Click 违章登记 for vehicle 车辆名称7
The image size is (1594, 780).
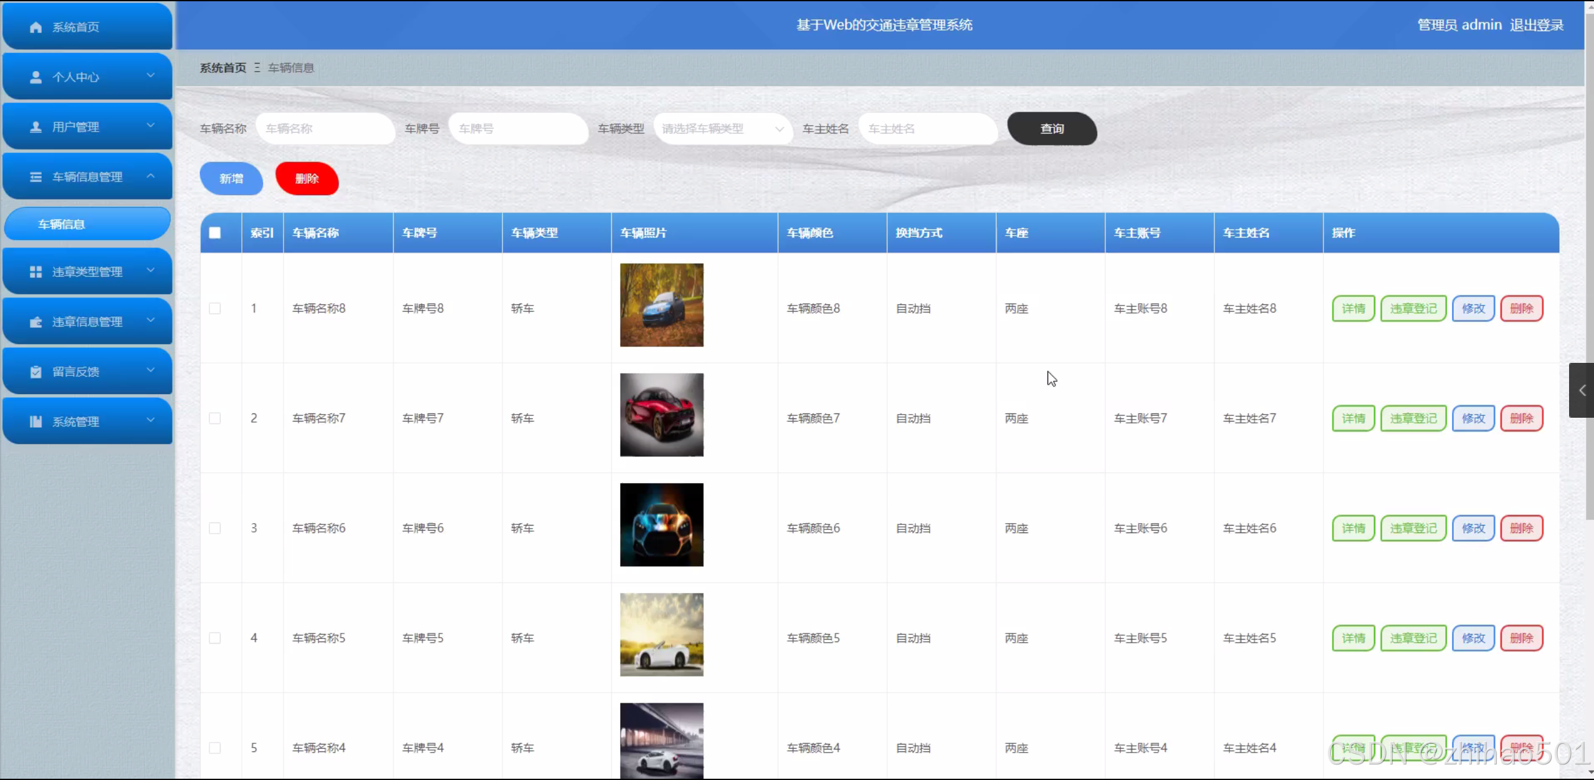pos(1413,418)
